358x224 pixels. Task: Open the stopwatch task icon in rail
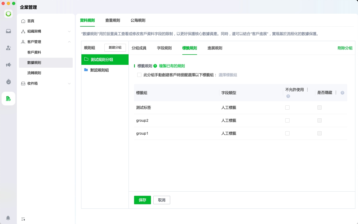[x=8, y=82]
